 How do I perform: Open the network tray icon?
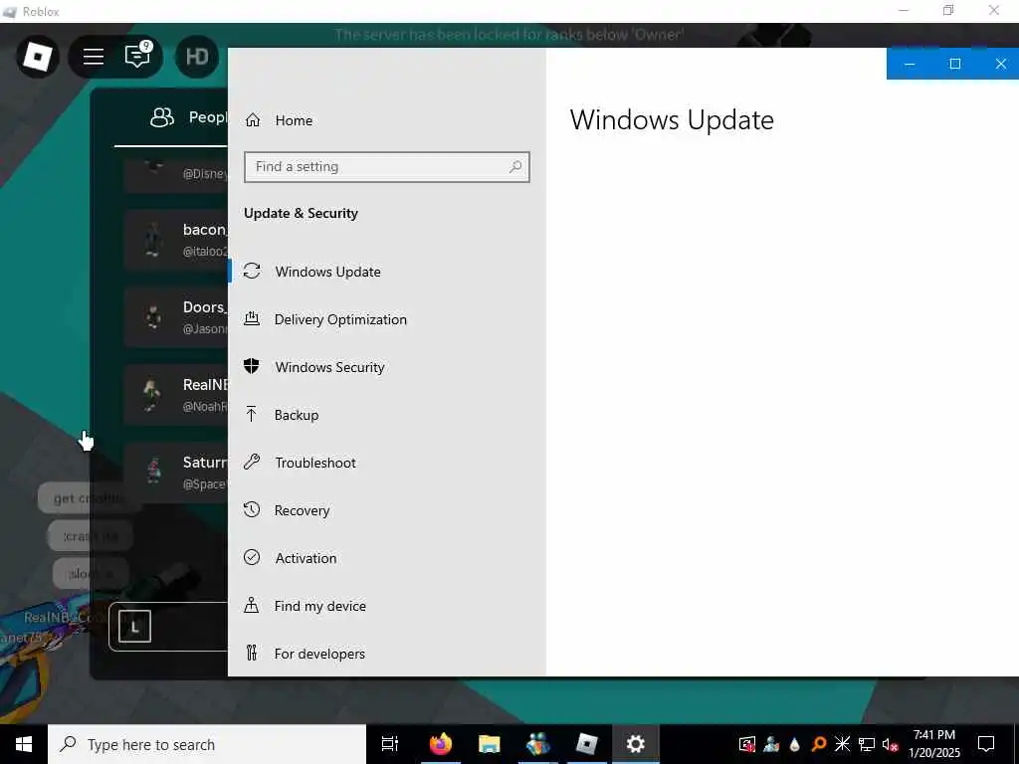(x=866, y=744)
